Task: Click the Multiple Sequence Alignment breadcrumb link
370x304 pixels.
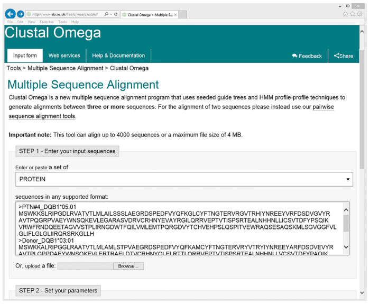Action: coord(66,68)
